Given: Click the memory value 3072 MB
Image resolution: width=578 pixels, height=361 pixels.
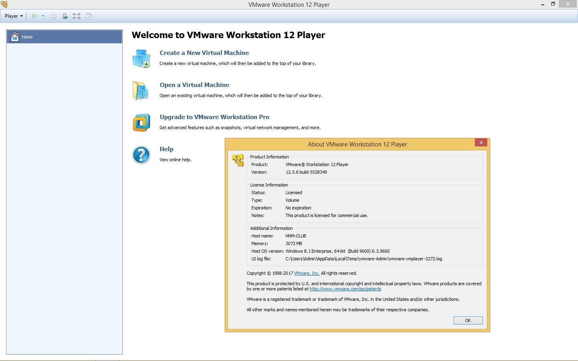Looking at the screenshot, I should (294, 243).
